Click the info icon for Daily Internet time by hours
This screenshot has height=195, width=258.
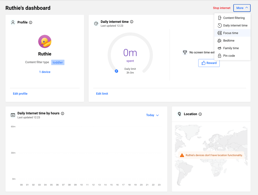tap(62, 113)
